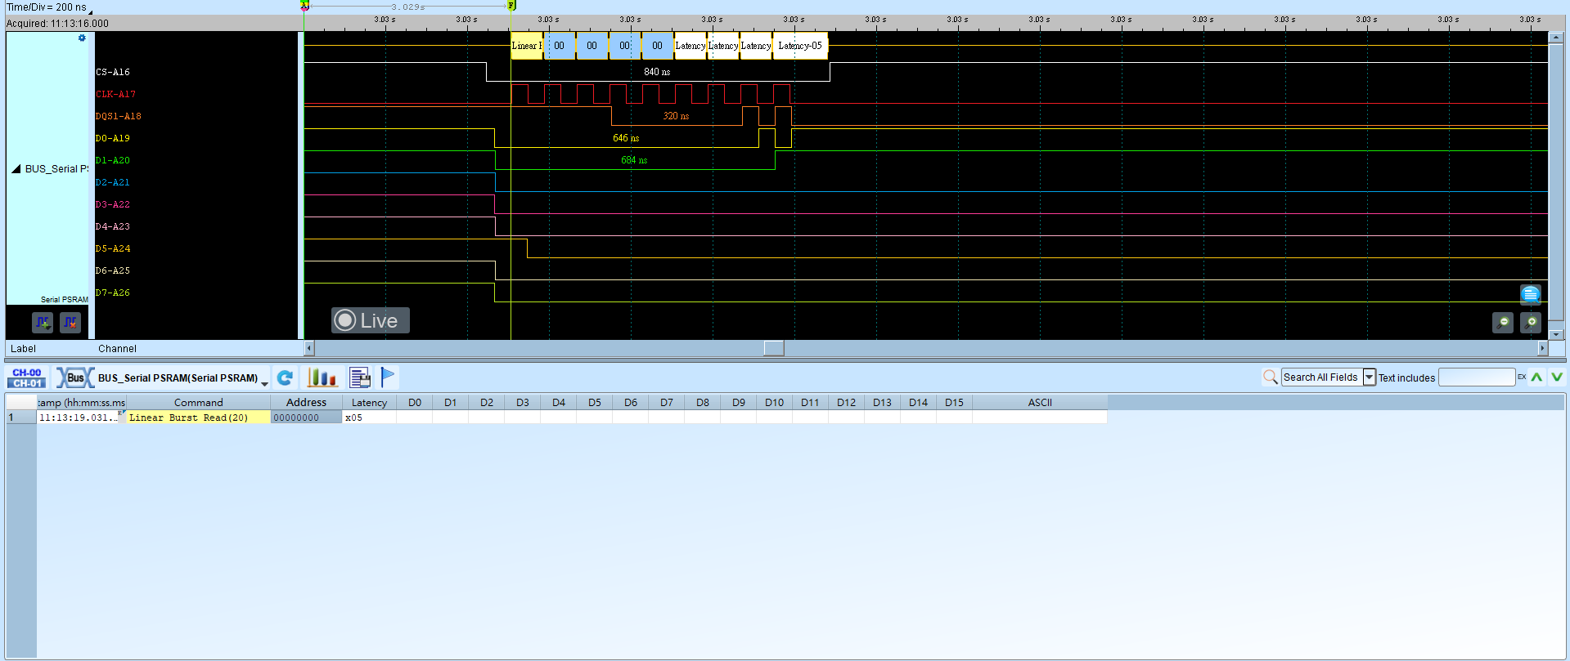Click the horizontal waveform scrollbar thumb
The image size is (1570, 661).
point(774,348)
